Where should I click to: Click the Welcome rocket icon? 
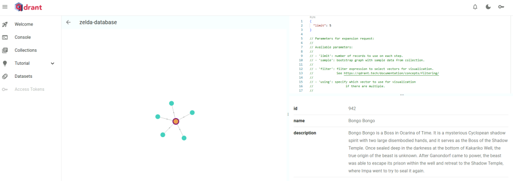click(5, 24)
